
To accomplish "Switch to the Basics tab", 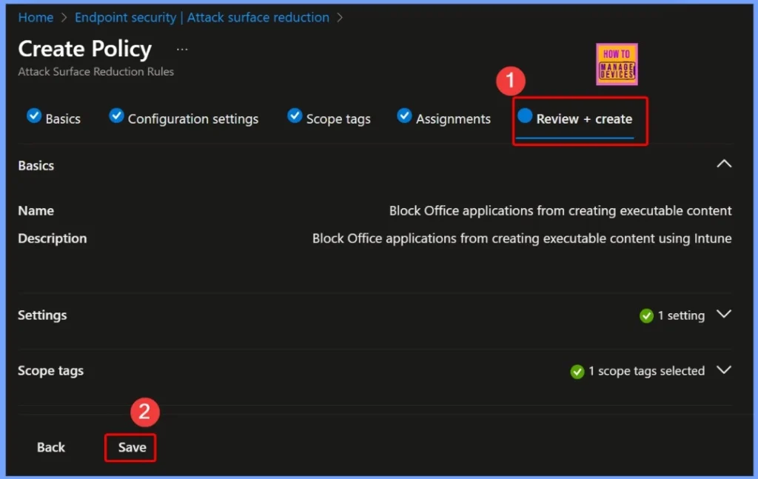I will [62, 118].
